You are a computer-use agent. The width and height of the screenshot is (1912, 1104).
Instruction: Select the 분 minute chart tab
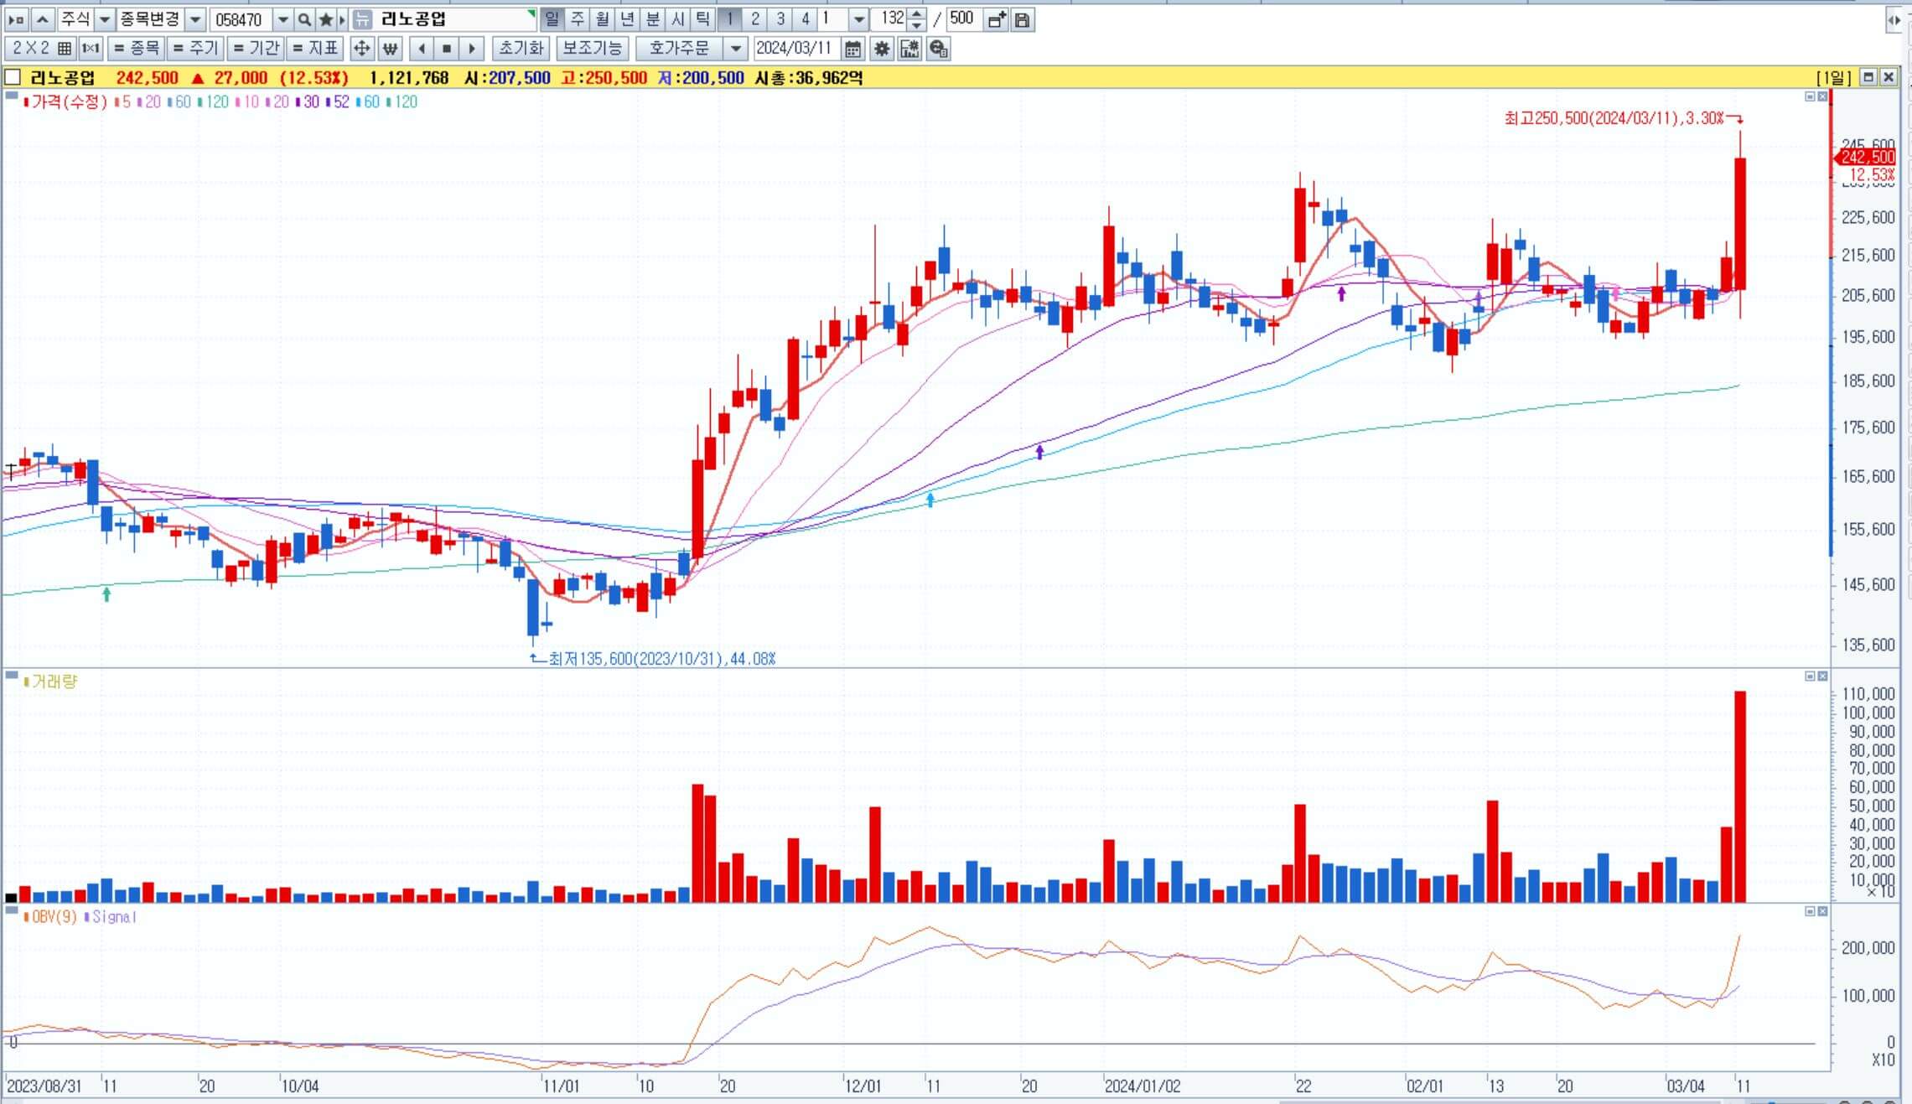(x=653, y=18)
